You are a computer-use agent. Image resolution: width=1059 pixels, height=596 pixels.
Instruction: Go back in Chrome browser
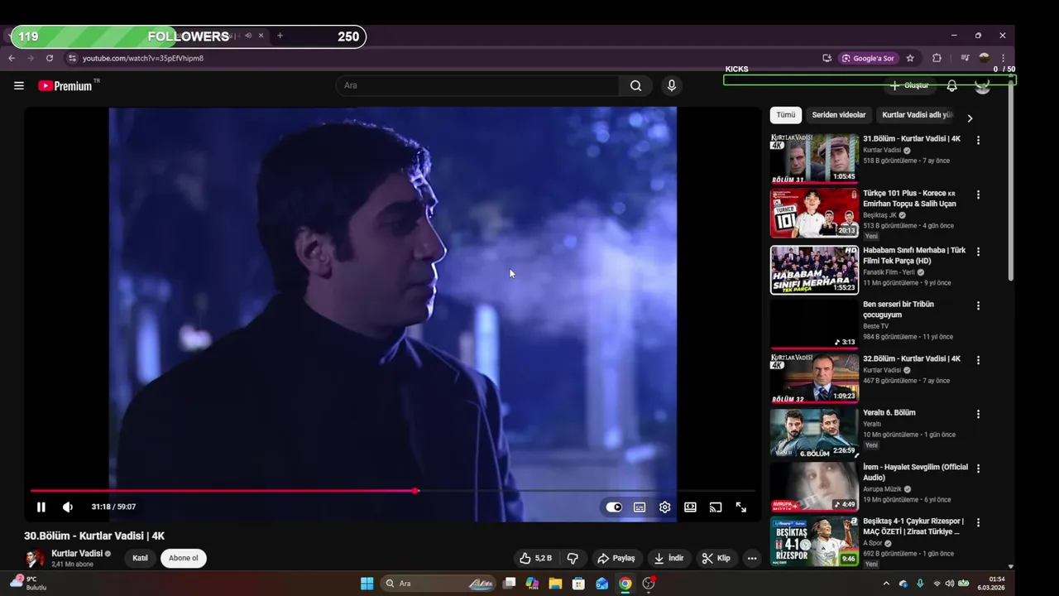(12, 59)
